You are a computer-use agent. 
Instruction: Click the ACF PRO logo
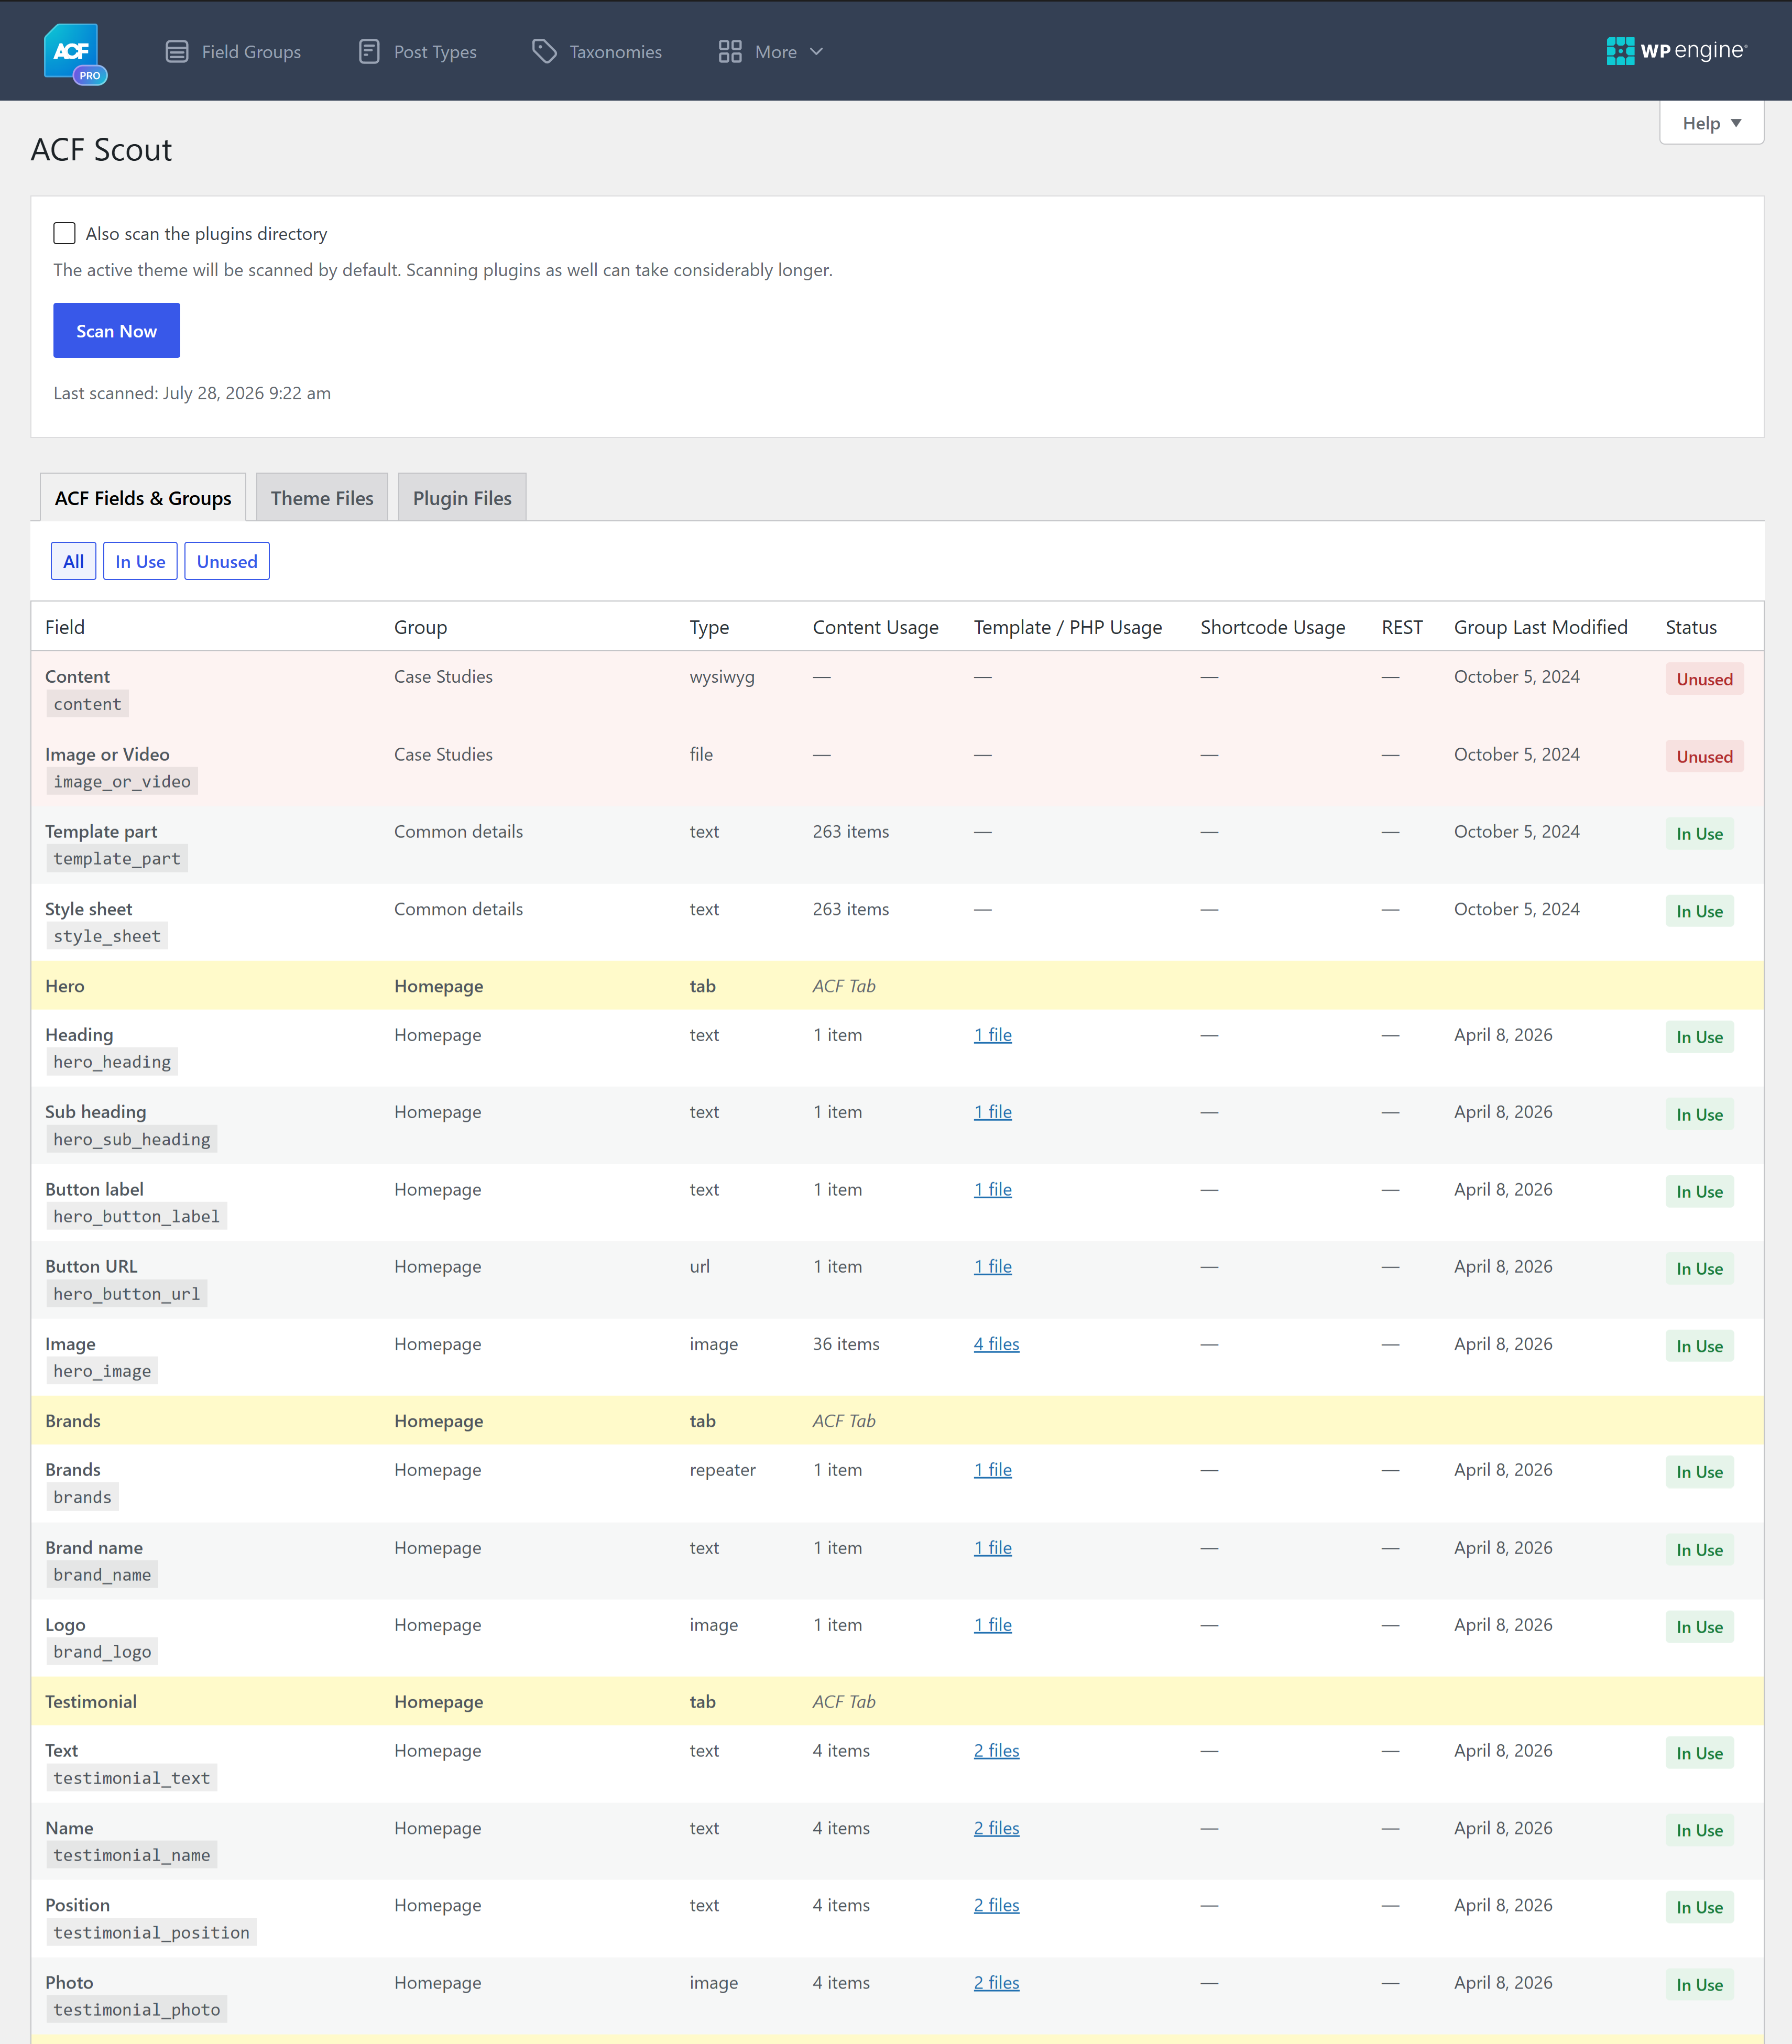pyautogui.click(x=75, y=53)
